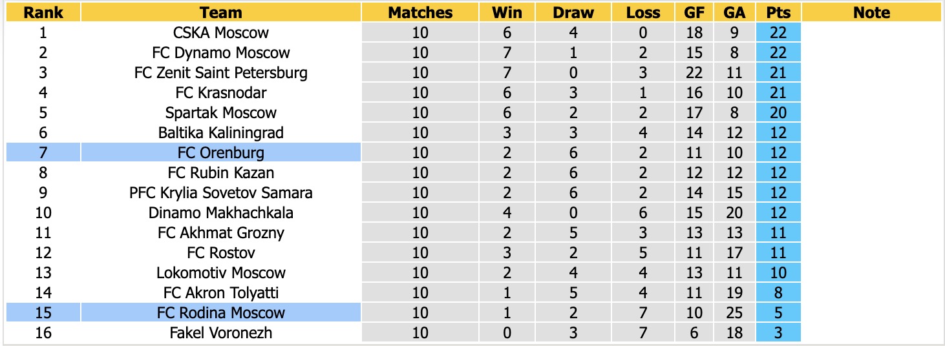
Task: Click the highlighted FC Orenburg team
Action: 221,152
